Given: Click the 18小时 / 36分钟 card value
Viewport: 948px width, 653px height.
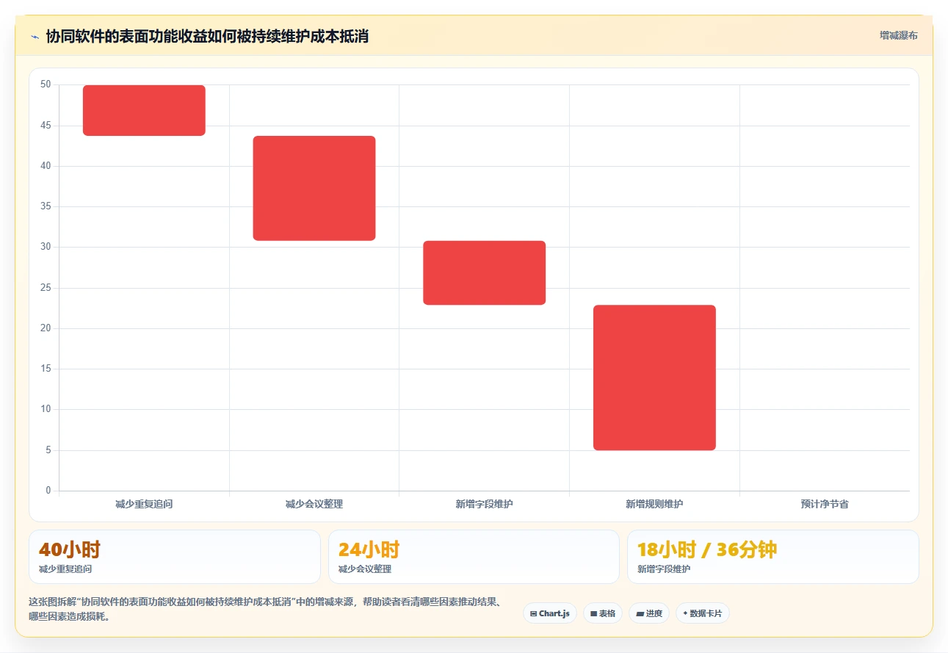Looking at the screenshot, I should pos(707,549).
